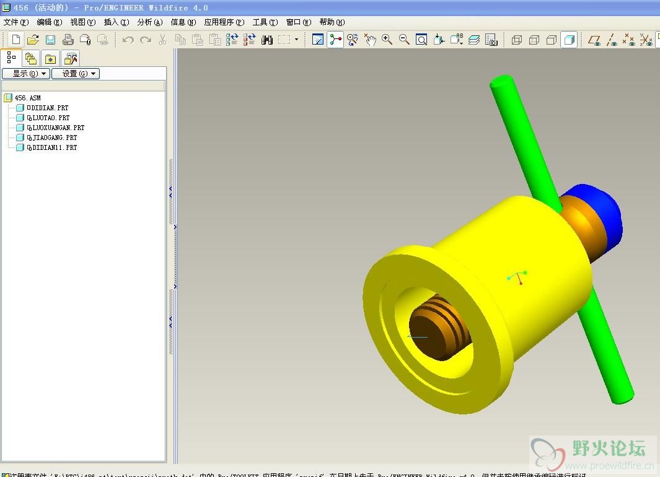The height and width of the screenshot is (477, 660).
Task: Click the Redo arrow
Action: tap(146, 40)
